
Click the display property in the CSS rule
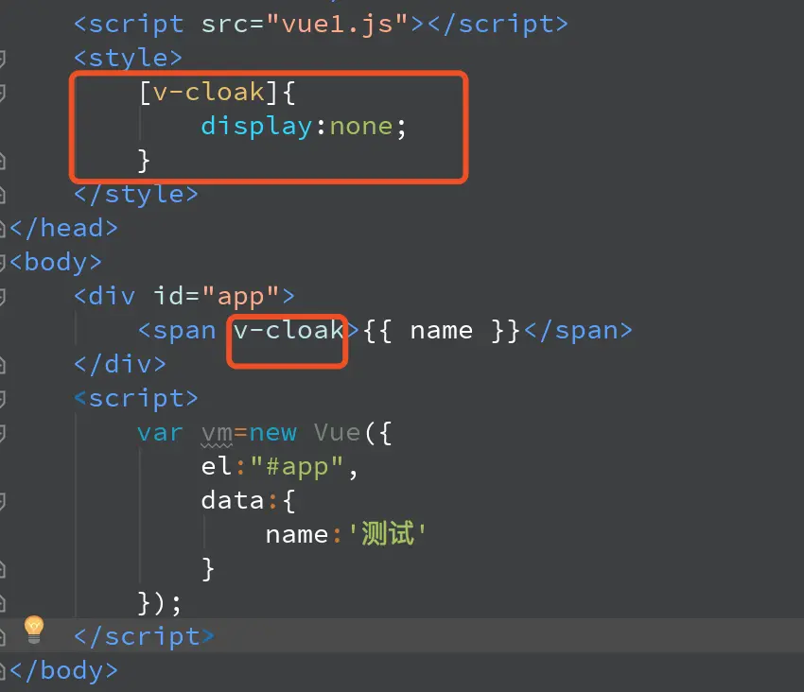pos(256,126)
